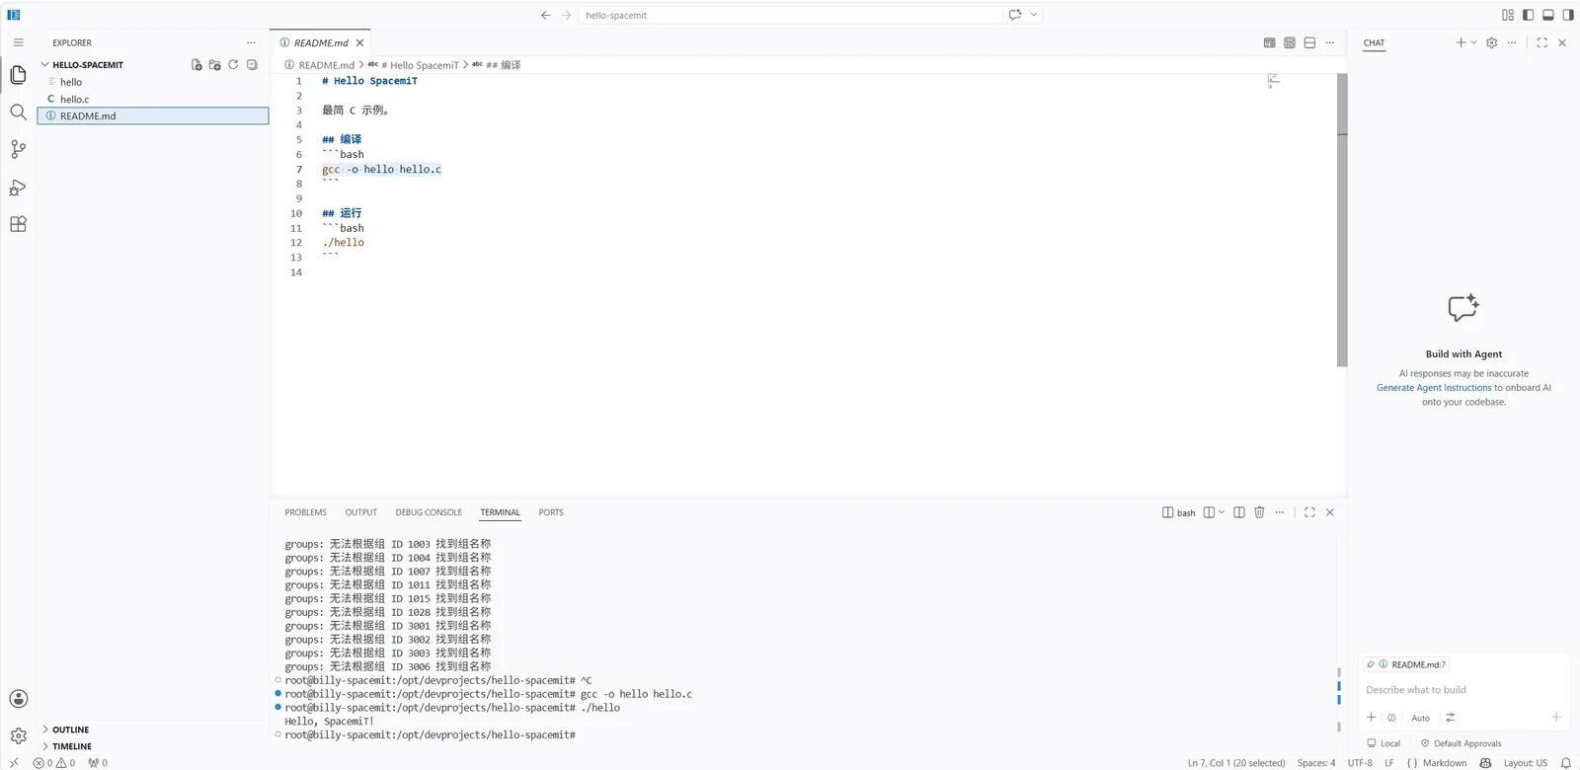
Task: Focus the Describe what to build input
Action: coord(1463,690)
